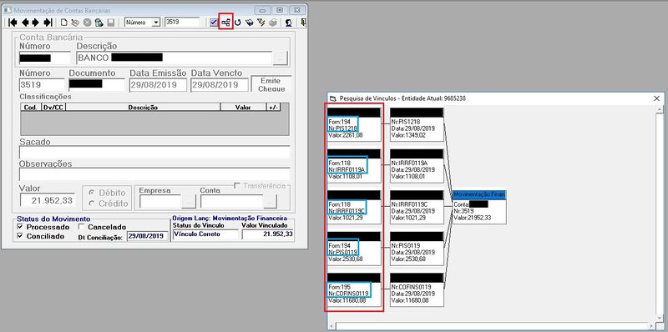
Task: Click the Conta lookup ellipsis button
Action: click(x=270, y=201)
